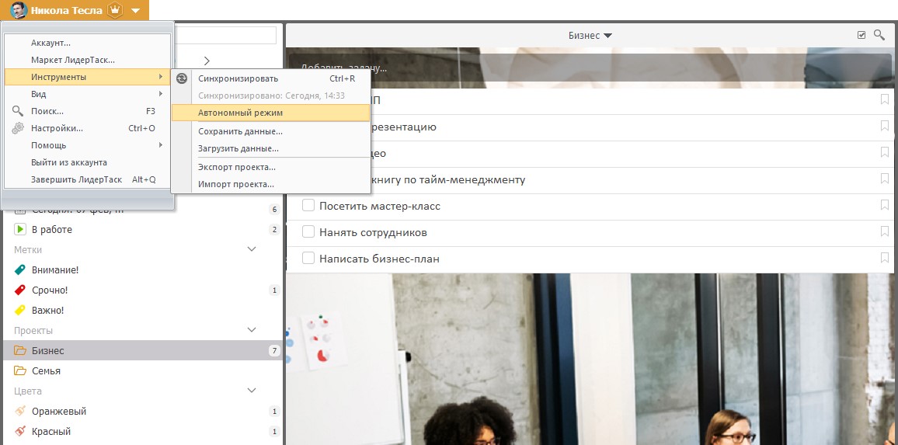Click the yellow tag icon for Важно!

click(20, 311)
